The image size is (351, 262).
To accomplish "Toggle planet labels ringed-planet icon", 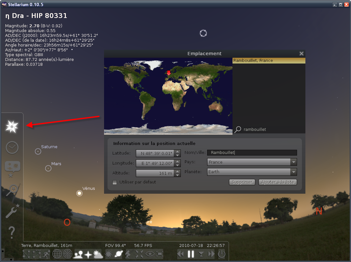I will [118, 254].
